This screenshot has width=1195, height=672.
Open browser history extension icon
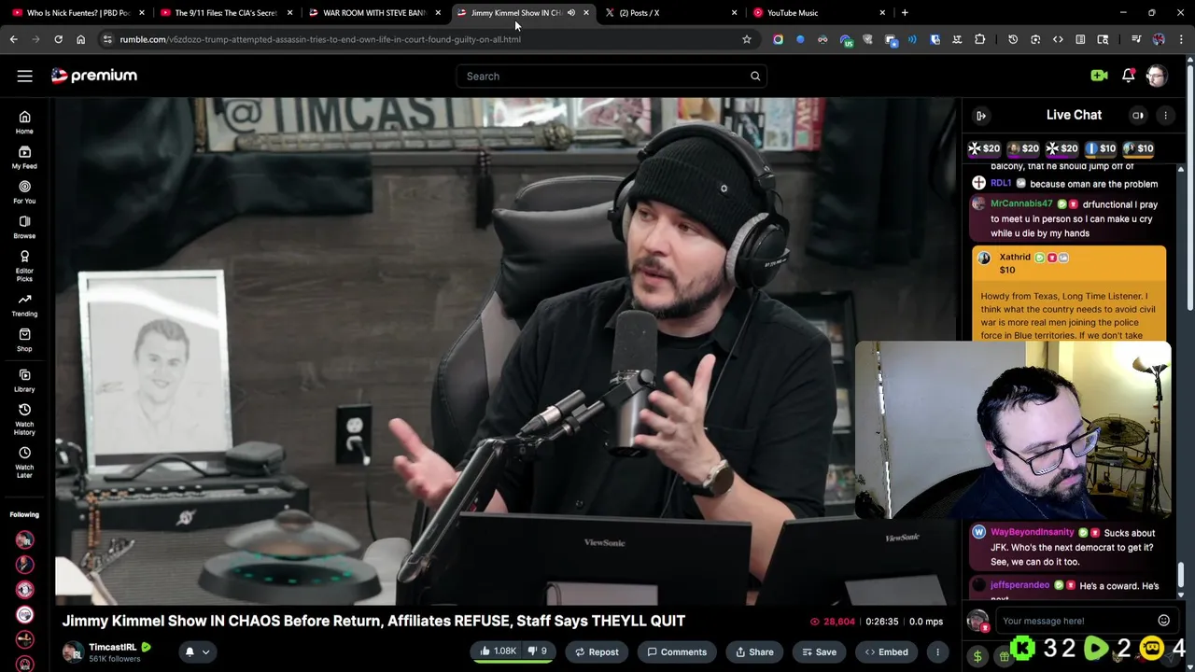click(x=1013, y=39)
